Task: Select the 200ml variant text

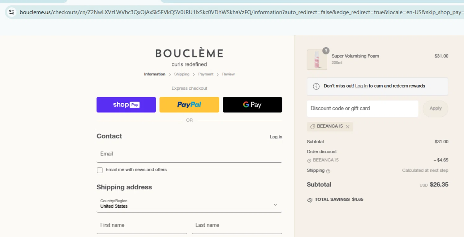Action: click(337, 62)
